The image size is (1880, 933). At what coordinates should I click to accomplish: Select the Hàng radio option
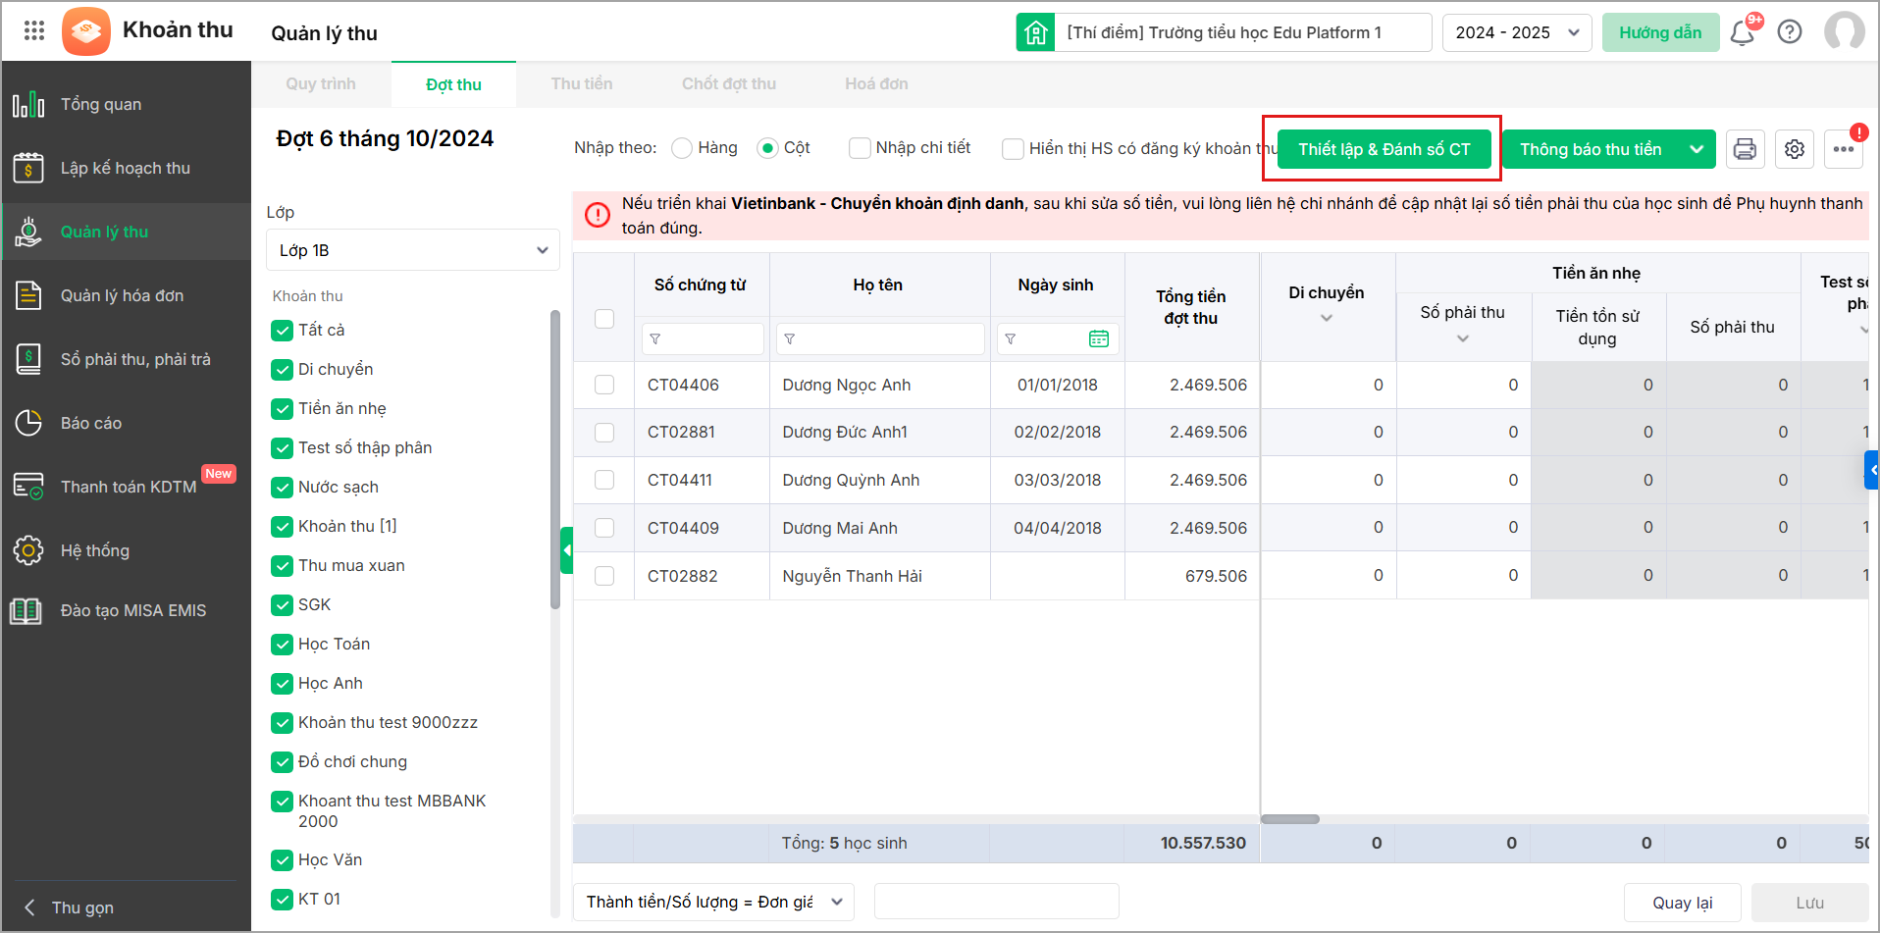(x=682, y=148)
